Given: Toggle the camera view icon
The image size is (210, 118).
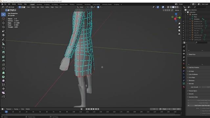Looking at the screenshot, I should click(x=179, y=30).
